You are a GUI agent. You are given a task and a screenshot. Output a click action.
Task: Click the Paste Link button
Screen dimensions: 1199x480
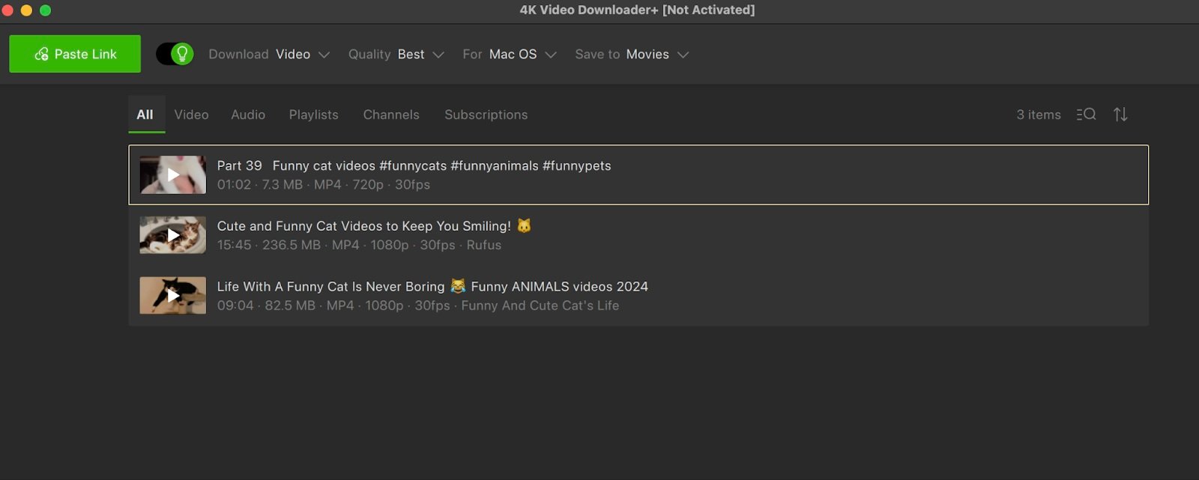(x=75, y=54)
